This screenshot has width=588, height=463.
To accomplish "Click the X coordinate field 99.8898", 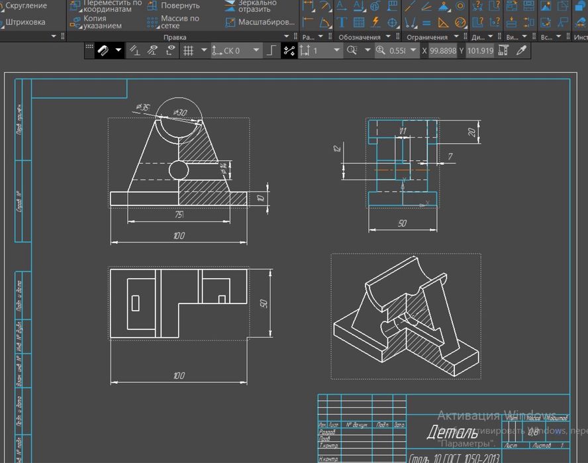I will pyautogui.click(x=442, y=50).
